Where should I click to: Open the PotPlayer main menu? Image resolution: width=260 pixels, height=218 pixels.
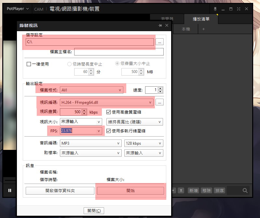click(18, 9)
